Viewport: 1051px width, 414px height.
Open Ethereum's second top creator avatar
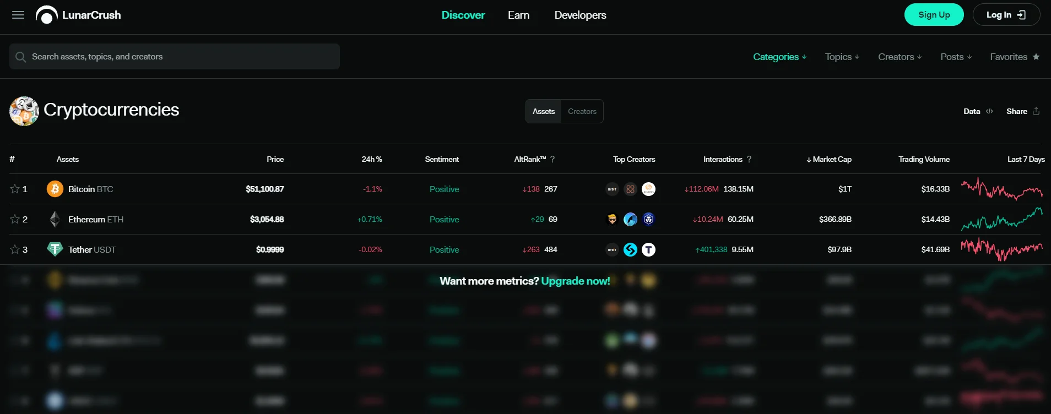click(630, 219)
